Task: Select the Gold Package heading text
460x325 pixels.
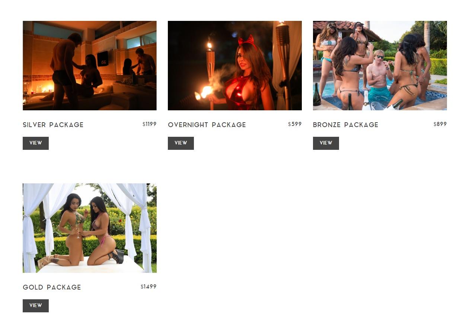Action: coord(52,287)
